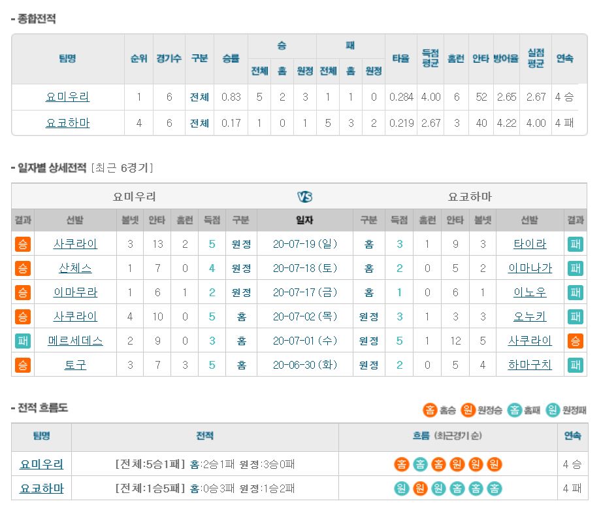
Task: Click the 승률 column header in 종합전적
Action: [x=231, y=59]
